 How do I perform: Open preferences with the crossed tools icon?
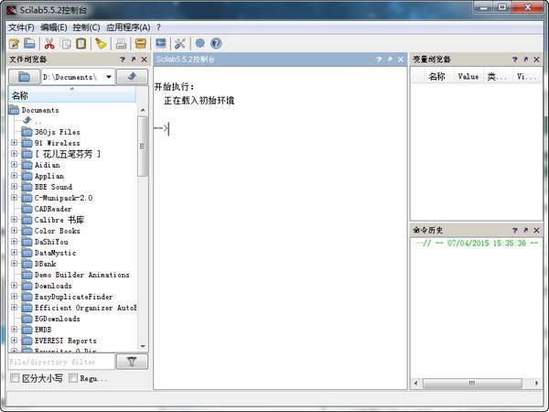[x=180, y=43]
